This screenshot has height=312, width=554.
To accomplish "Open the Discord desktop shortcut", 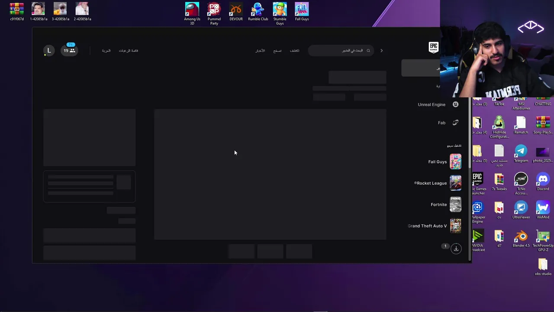I will pos(543,182).
